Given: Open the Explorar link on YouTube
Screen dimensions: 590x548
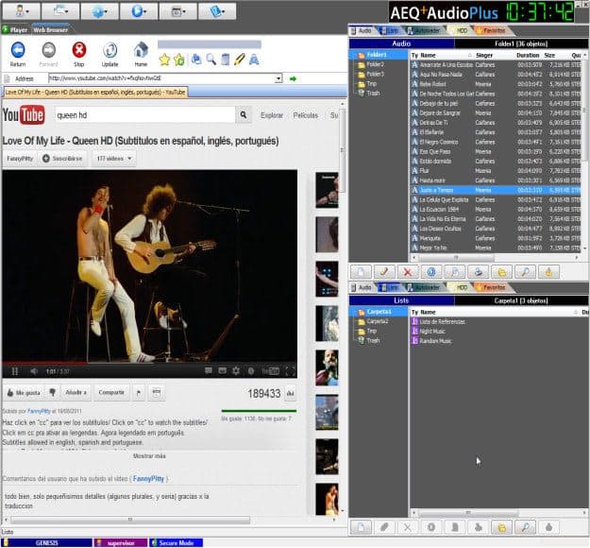Looking at the screenshot, I should pos(271,115).
